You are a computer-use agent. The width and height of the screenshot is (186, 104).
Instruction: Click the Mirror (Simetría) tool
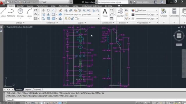48,14
